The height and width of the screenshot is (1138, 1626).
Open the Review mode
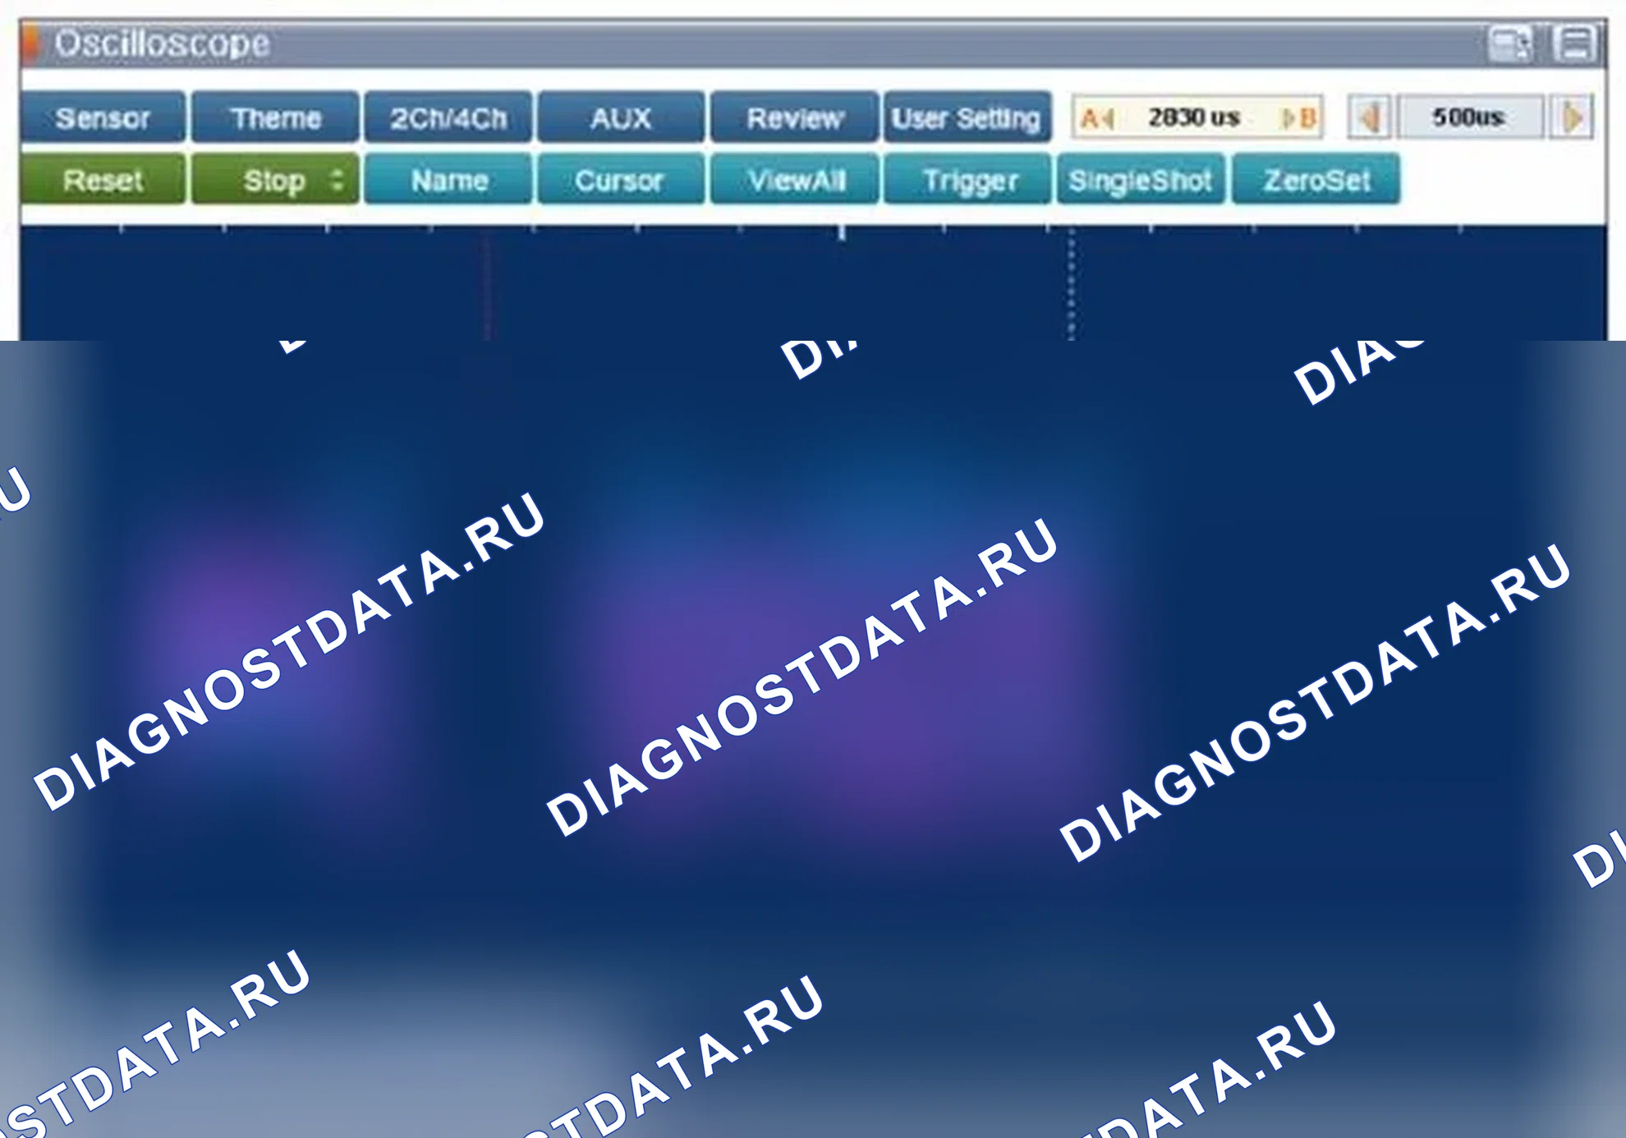pos(794,117)
